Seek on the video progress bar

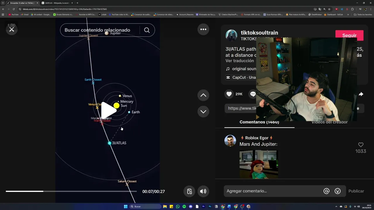71,191
